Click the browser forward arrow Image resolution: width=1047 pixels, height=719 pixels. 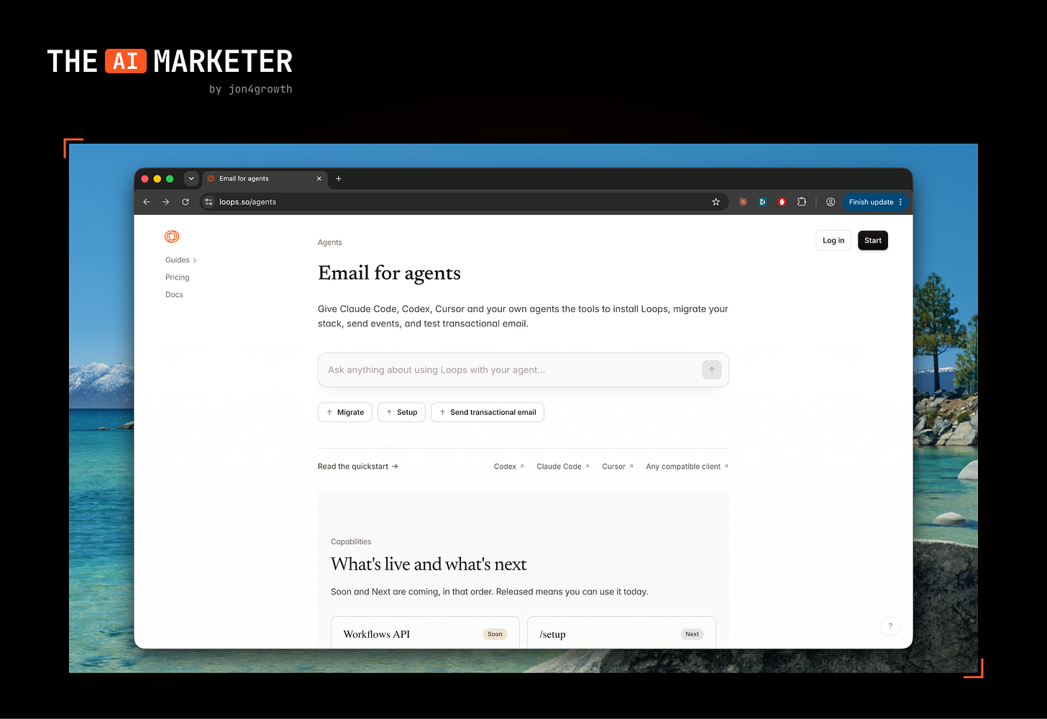pos(166,202)
